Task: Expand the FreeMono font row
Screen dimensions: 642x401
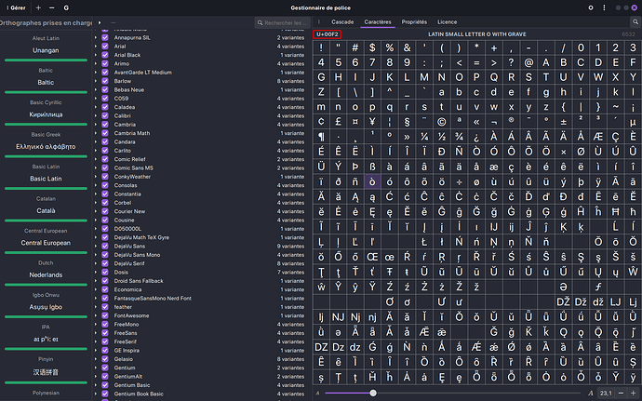Action: tap(96, 325)
